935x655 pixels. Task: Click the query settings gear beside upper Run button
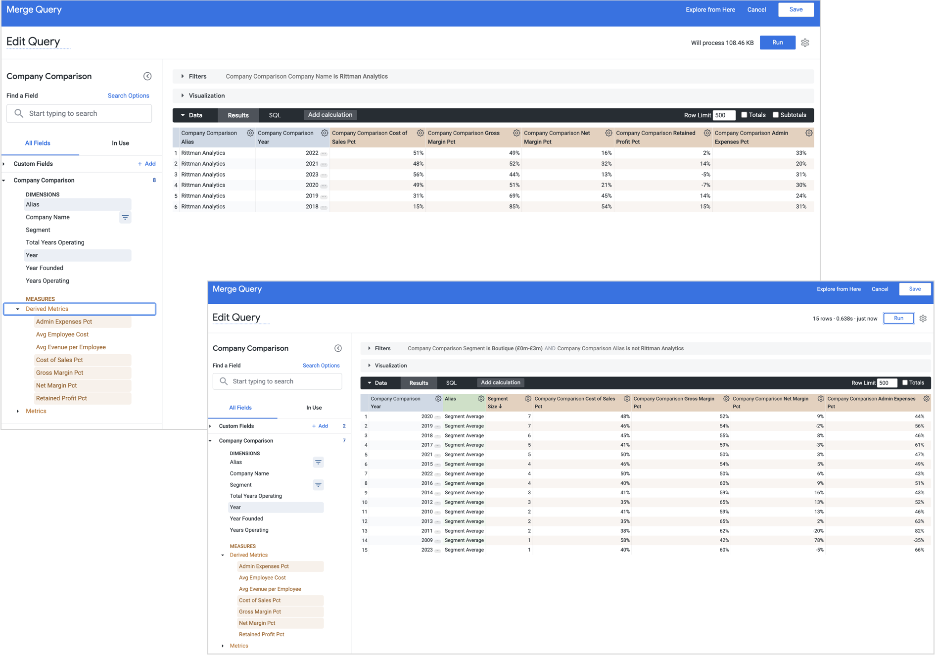pyautogui.click(x=805, y=43)
